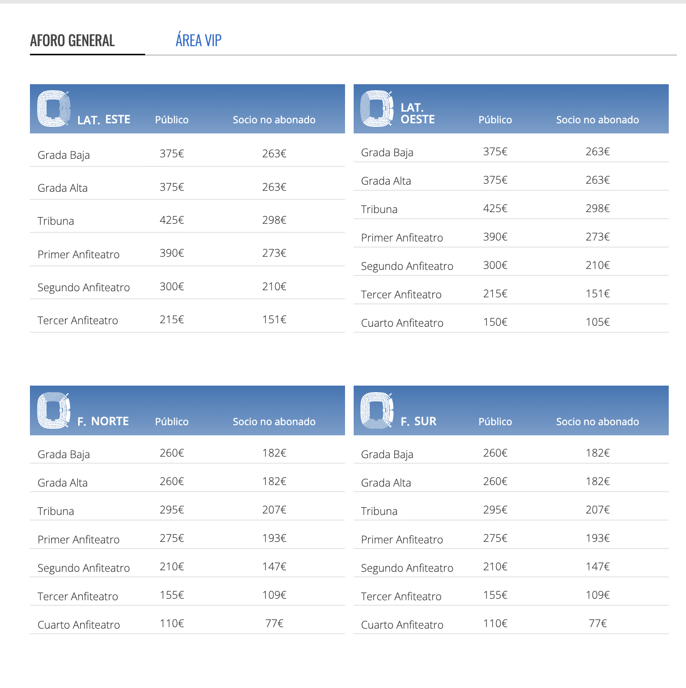Click the F. NORTE table heading

point(103,421)
